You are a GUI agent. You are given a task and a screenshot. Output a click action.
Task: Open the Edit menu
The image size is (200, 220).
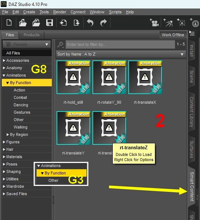click(16, 12)
